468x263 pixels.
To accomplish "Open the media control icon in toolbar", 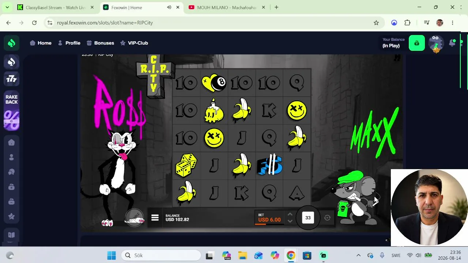I will coord(426,23).
